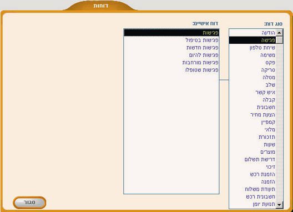This screenshot has width=293, height=212.
Task: Select מלאי report type
Action: coord(252,129)
